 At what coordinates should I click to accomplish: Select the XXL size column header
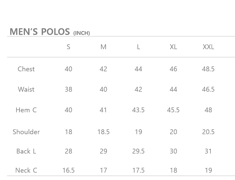coord(208,47)
